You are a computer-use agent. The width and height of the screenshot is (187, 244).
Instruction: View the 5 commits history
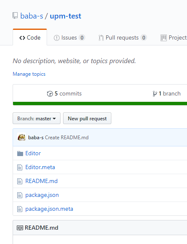click(x=64, y=94)
